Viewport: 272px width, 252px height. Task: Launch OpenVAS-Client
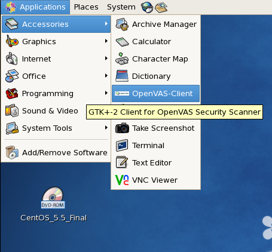pyautogui.click(x=155, y=94)
